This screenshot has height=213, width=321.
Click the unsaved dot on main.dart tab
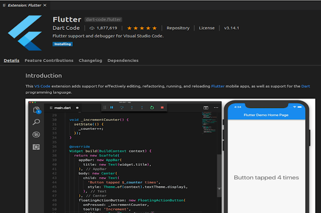[x=77, y=108]
